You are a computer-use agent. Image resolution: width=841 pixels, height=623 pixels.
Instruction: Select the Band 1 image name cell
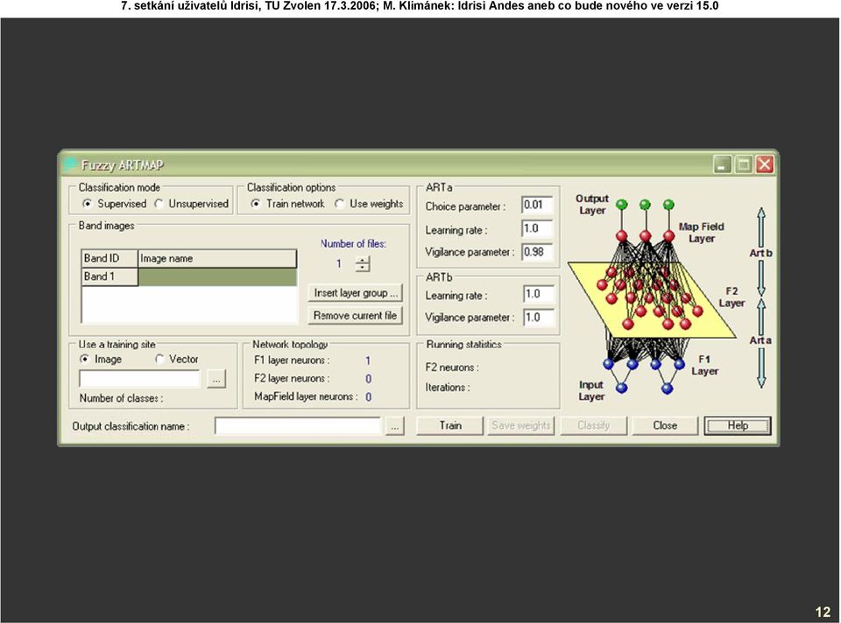coord(217,277)
